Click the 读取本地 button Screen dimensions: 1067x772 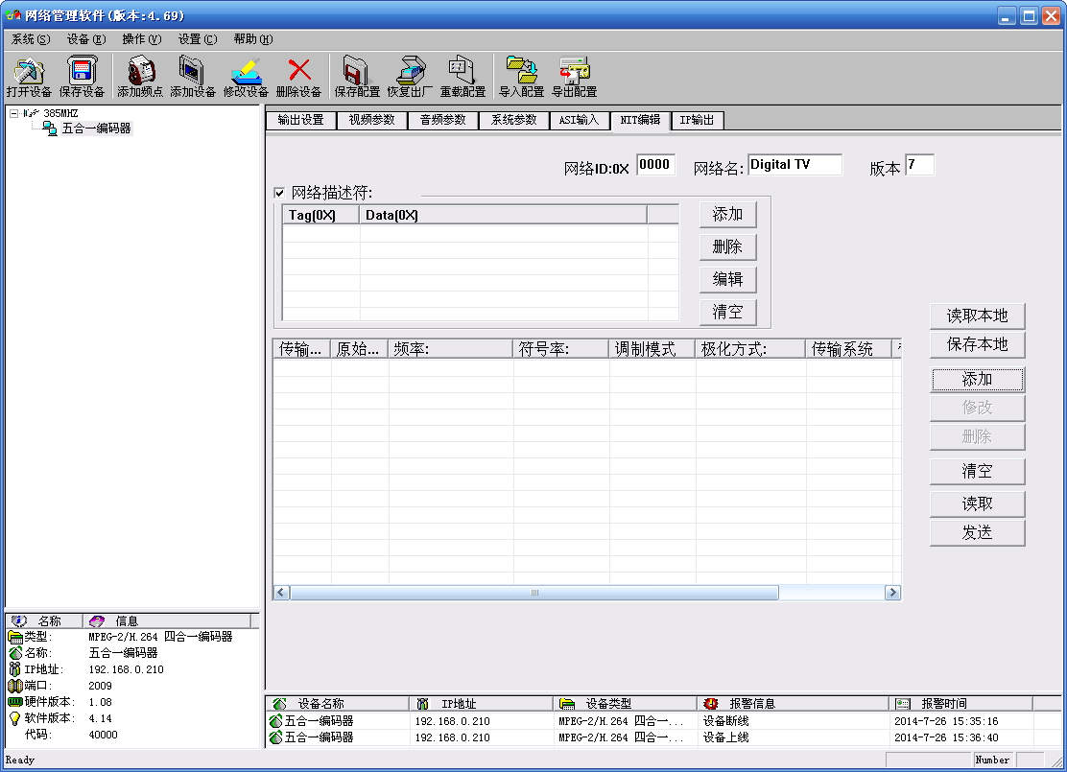(977, 316)
